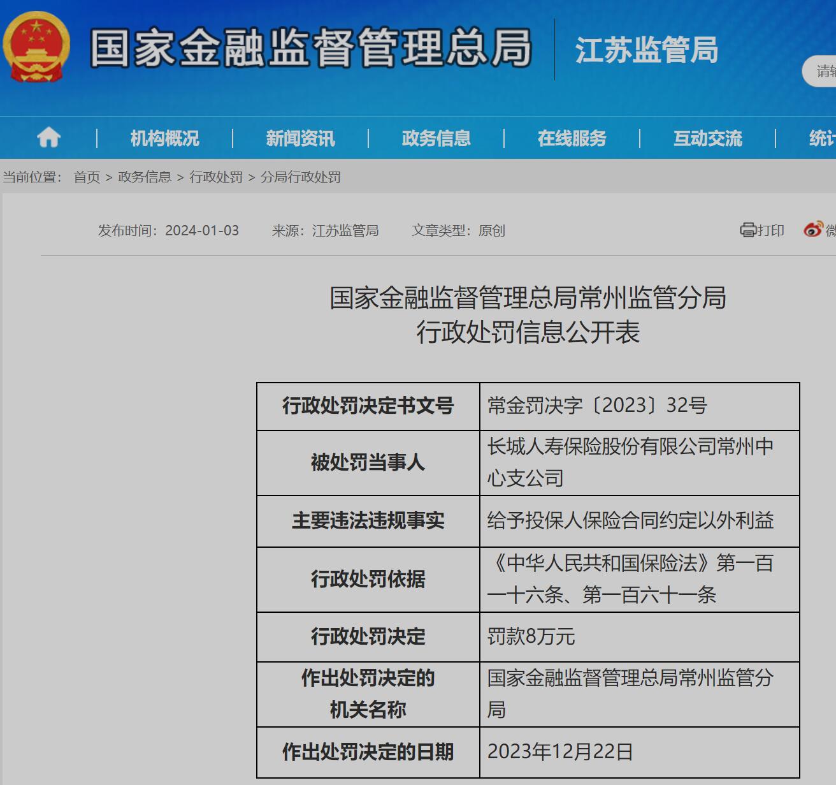Click the national emblem logo
The image size is (836, 785).
click(x=36, y=47)
